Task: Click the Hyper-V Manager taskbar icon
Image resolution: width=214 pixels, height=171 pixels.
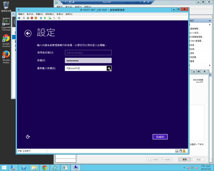Action: 55,168
